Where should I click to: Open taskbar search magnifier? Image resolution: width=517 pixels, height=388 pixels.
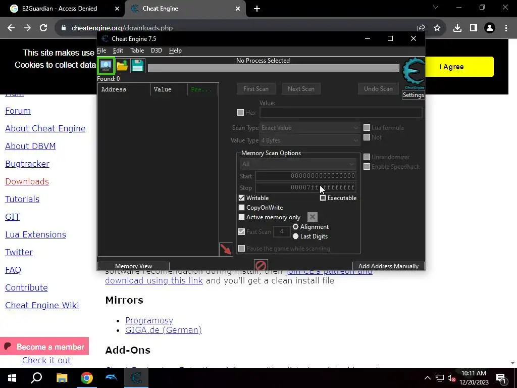[x=36, y=378]
